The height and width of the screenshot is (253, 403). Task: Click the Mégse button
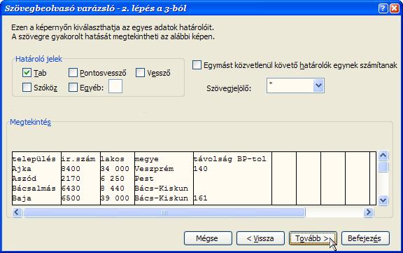point(208,238)
